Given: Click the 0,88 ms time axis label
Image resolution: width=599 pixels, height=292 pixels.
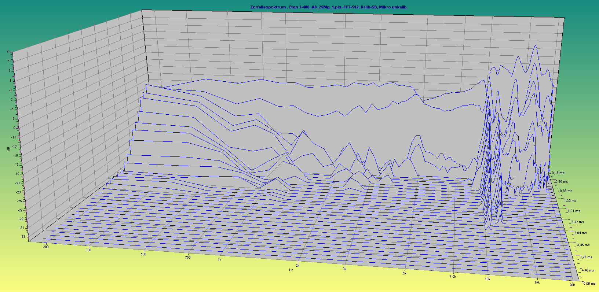Looking at the screenshot, I should (x=566, y=191).
